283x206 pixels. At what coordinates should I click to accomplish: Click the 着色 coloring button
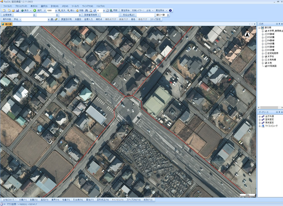coord(133,19)
